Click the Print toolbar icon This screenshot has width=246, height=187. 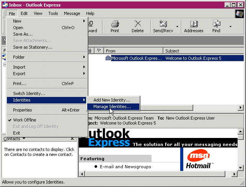(x=115, y=26)
